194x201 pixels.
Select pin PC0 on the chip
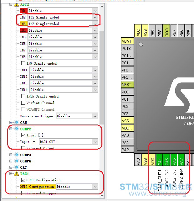pos(127,92)
